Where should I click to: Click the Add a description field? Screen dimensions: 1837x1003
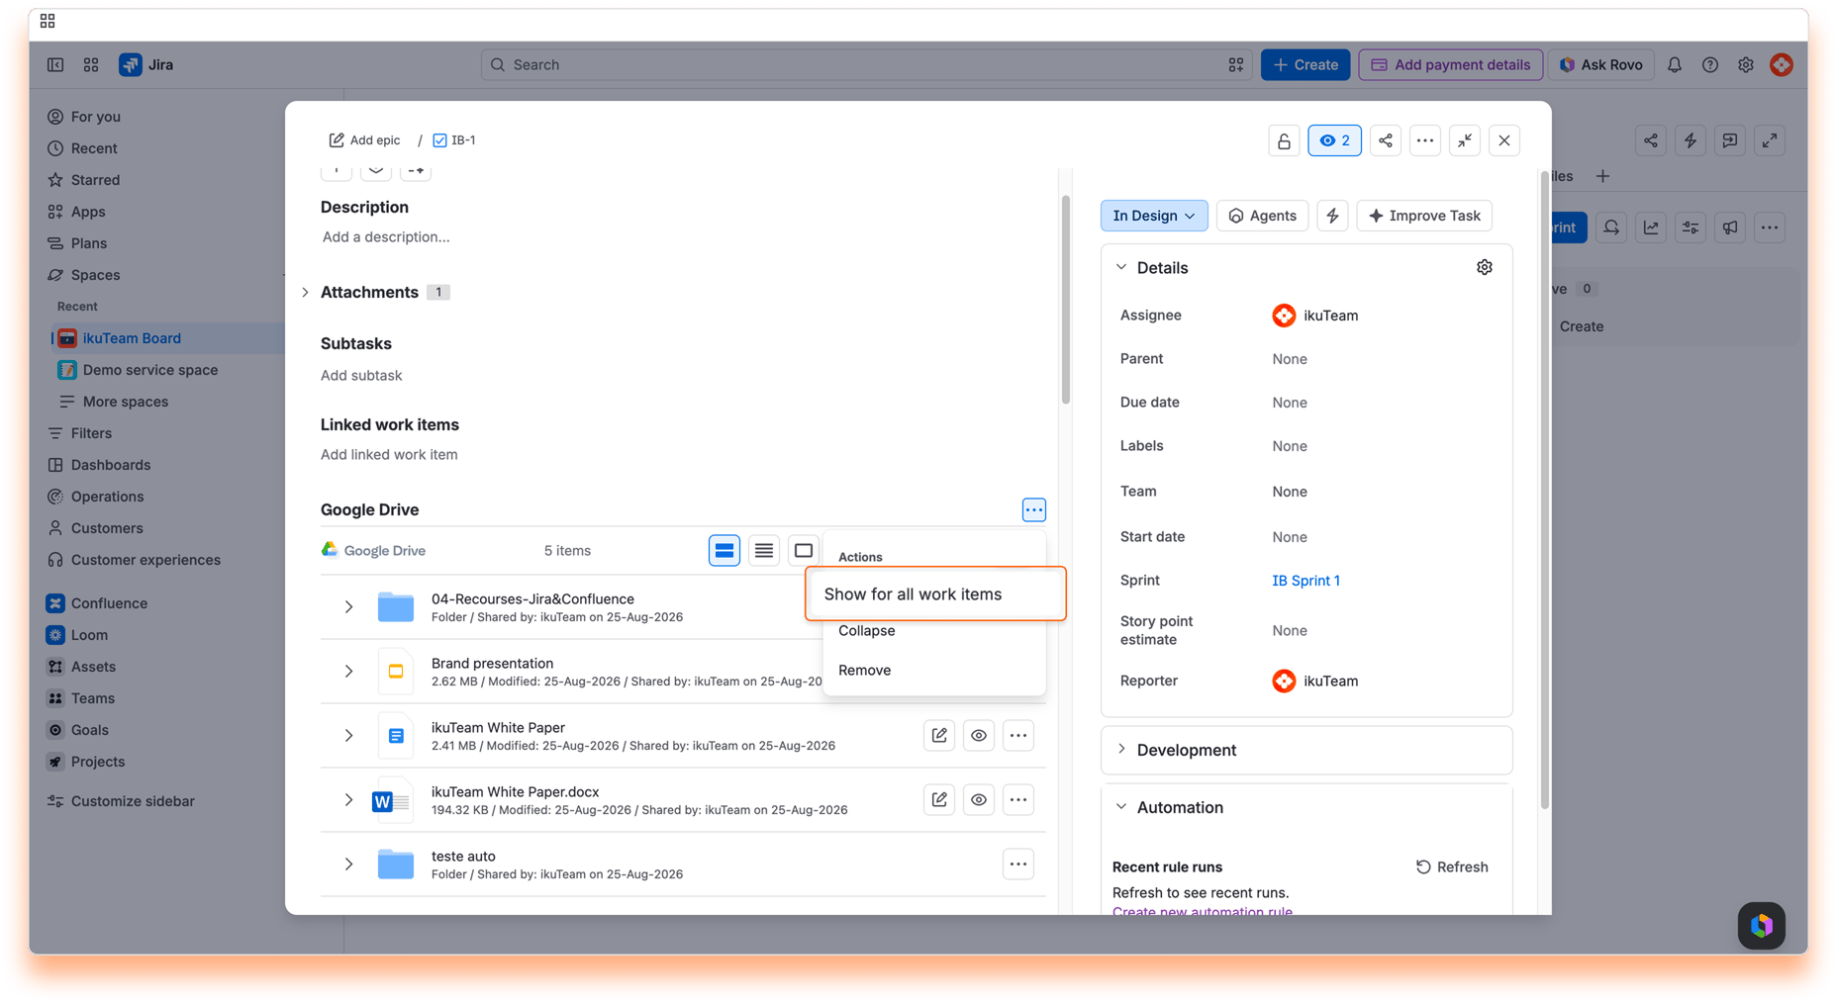coord(386,236)
